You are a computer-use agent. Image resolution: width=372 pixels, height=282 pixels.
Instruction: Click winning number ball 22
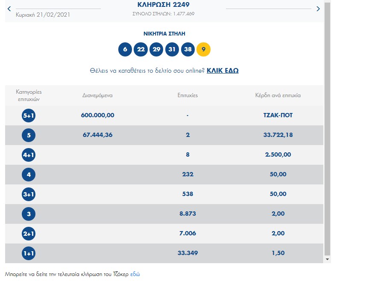tap(141, 49)
